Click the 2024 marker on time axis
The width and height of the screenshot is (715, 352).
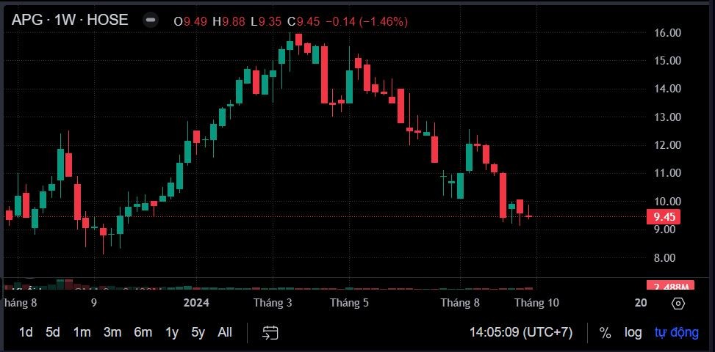pos(196,302)
